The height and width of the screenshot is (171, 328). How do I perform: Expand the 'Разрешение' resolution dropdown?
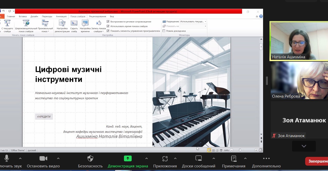(x=205, y=22)
